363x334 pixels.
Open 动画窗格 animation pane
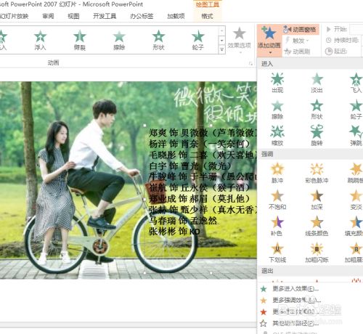[300, 30]
